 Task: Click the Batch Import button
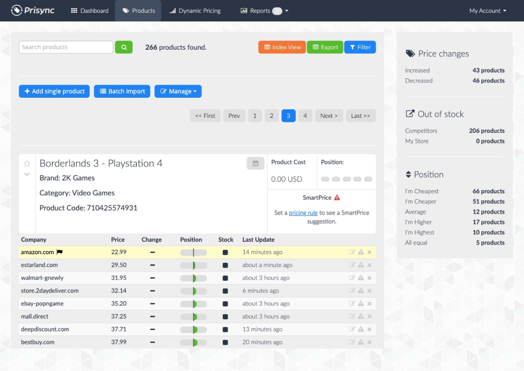(x=122, y=91)
